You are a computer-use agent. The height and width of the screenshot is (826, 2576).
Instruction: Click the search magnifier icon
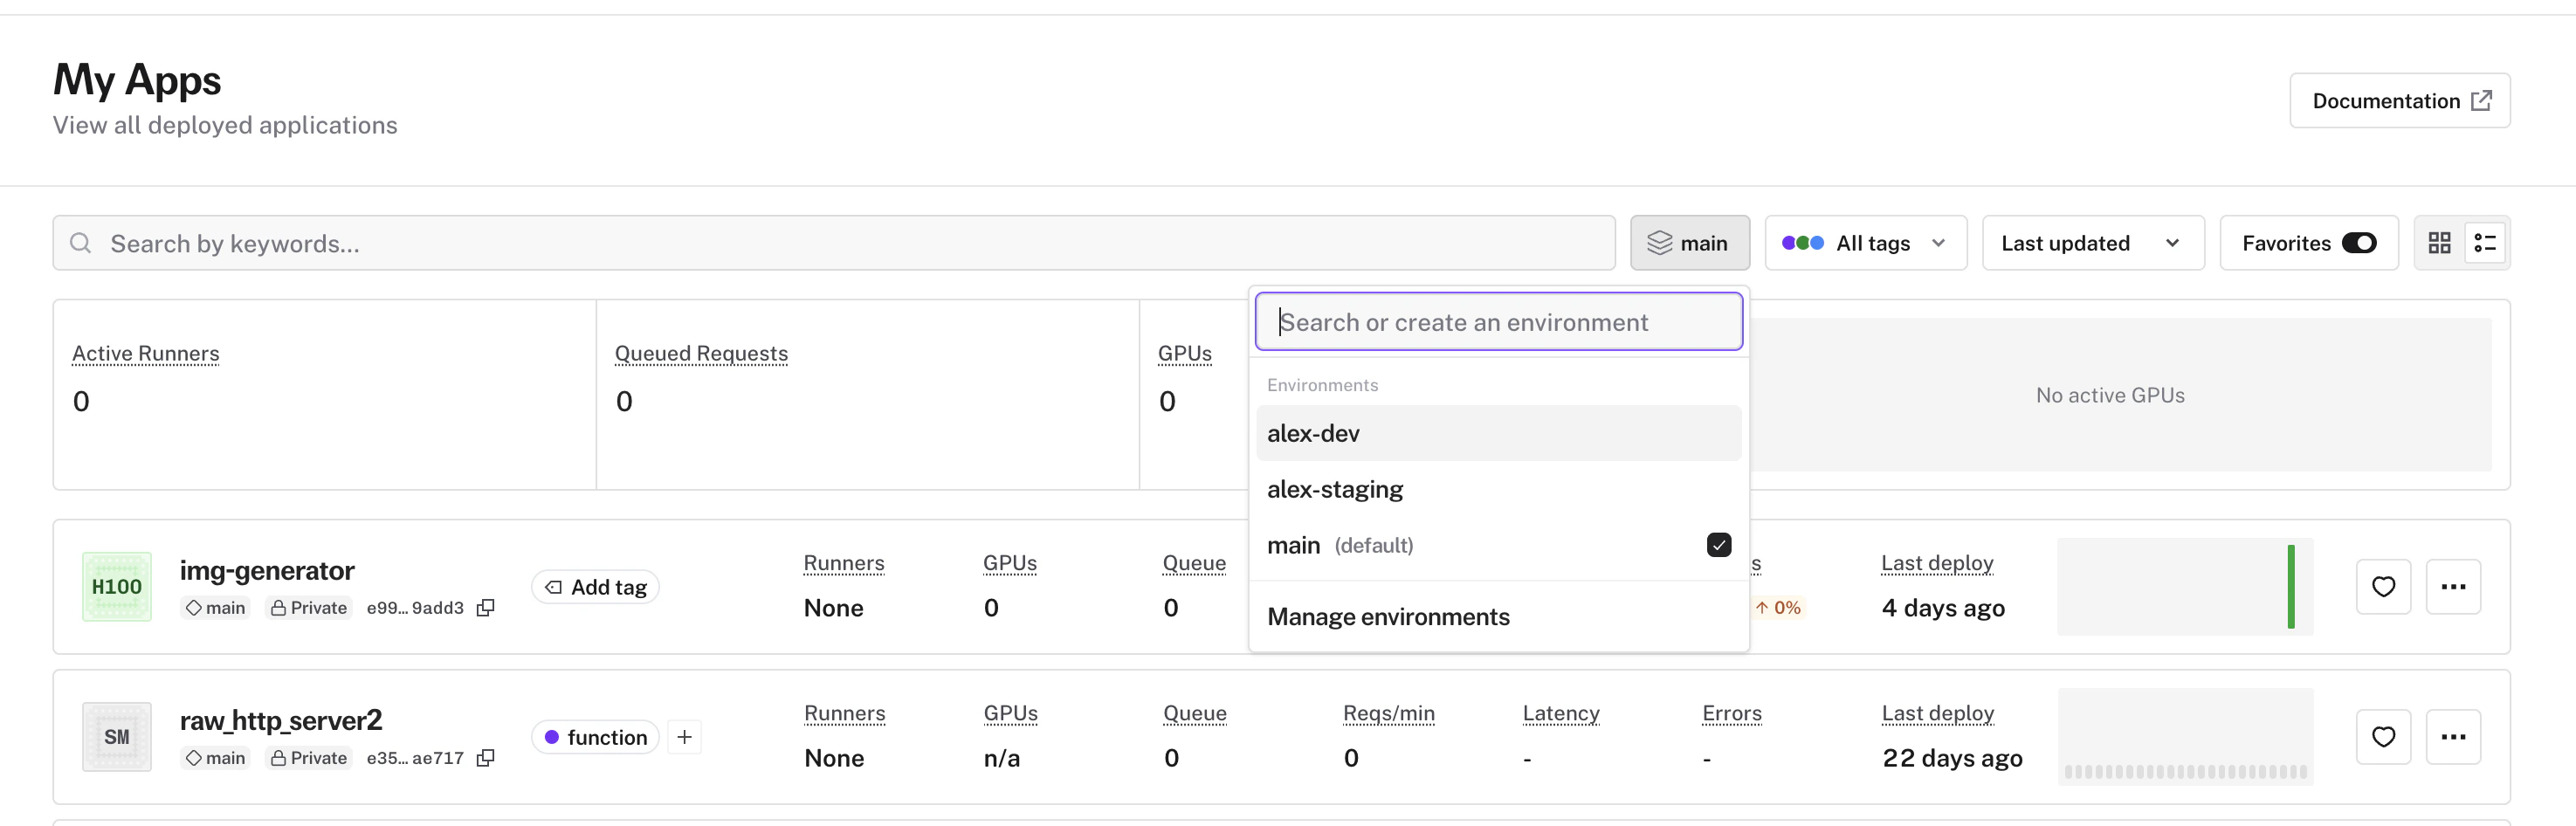tap(81, 242)
